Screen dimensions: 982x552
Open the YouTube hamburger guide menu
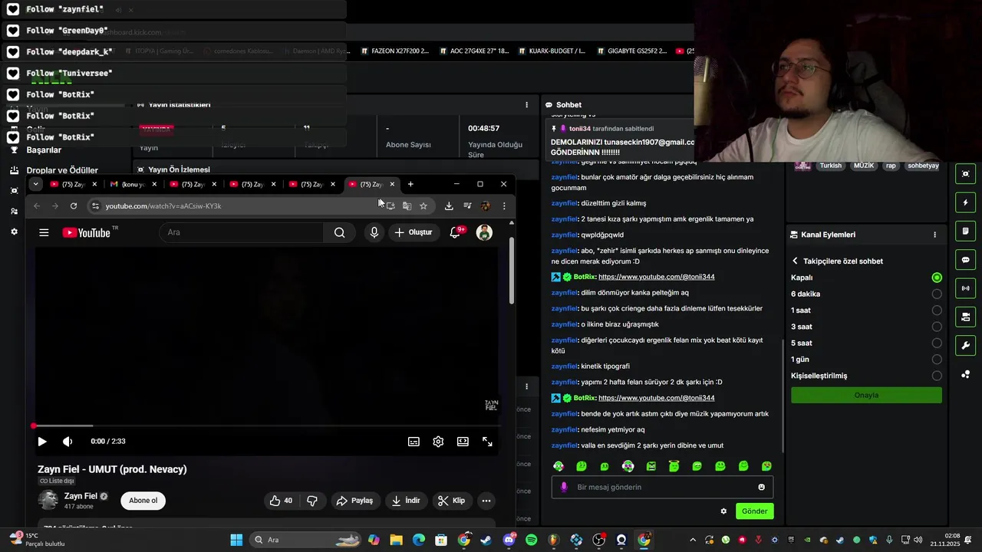[44, 232]
